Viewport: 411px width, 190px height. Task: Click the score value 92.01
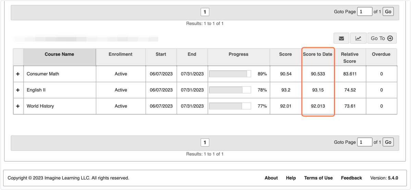tap(286, 106)
